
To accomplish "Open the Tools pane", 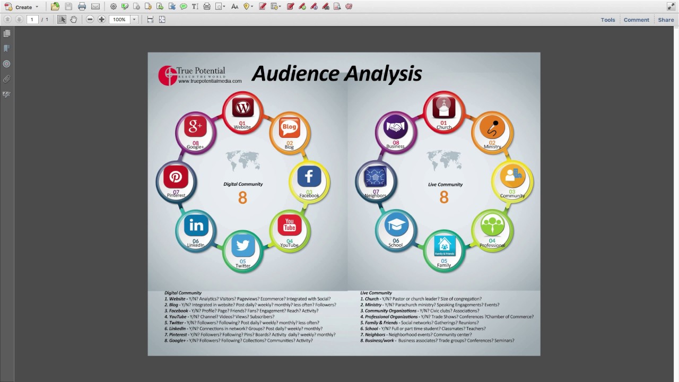I will coord(608,20).
